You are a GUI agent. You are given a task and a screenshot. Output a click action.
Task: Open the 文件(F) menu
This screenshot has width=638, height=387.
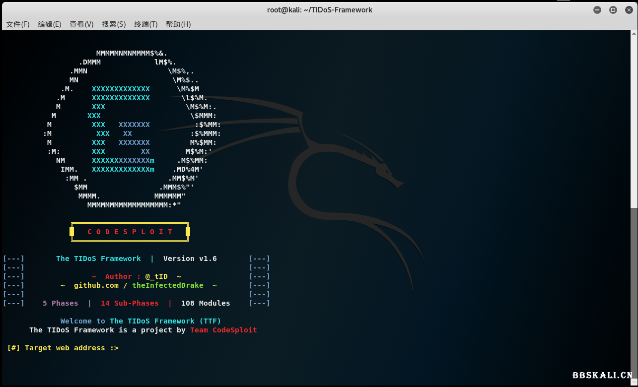pos(17,24)
